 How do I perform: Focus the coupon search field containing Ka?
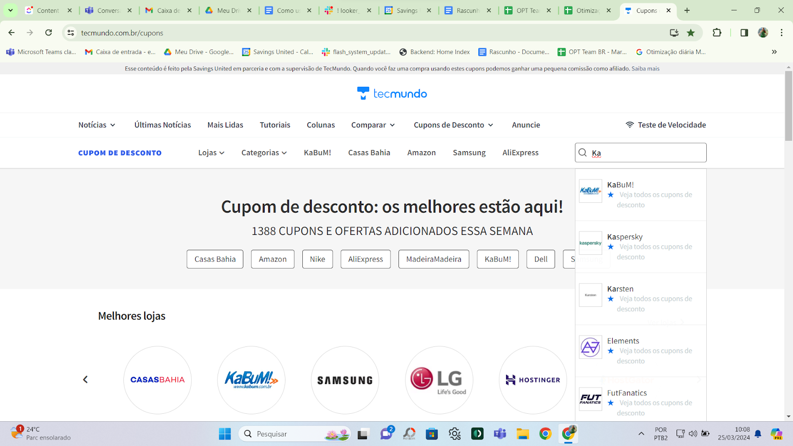[641, 153]
